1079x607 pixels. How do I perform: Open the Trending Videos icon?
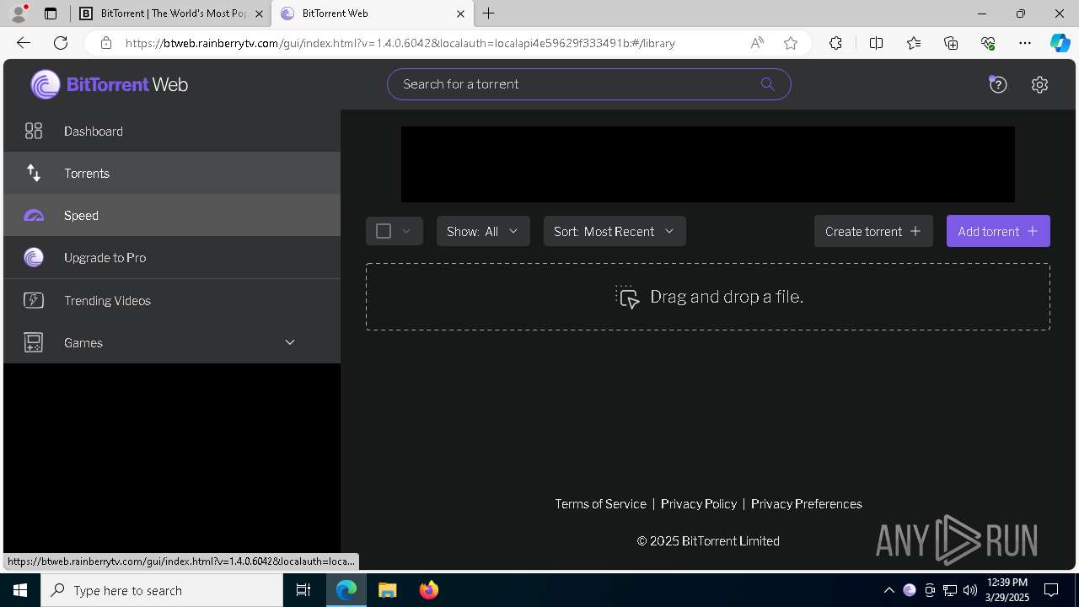34,300
